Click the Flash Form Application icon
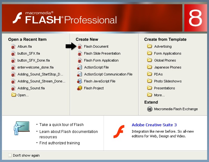209x162 pixels. click(80, 60)
